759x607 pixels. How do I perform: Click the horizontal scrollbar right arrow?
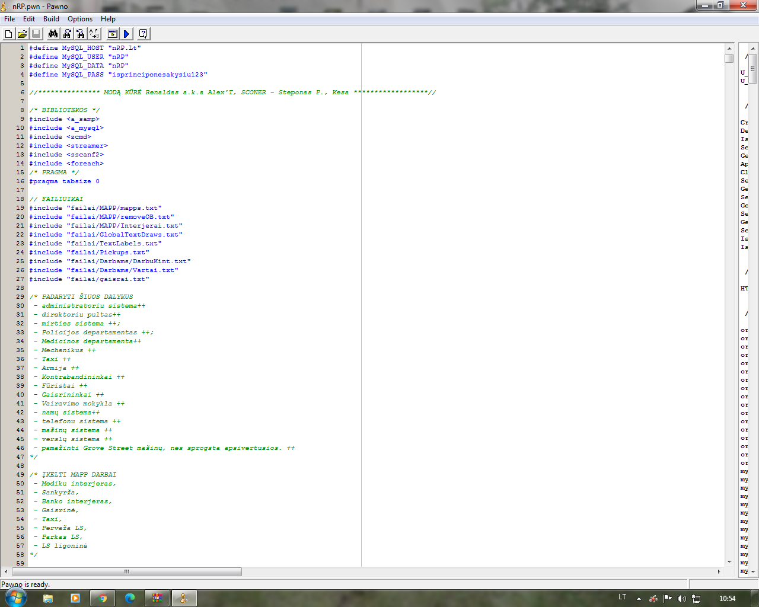point(719,571)
